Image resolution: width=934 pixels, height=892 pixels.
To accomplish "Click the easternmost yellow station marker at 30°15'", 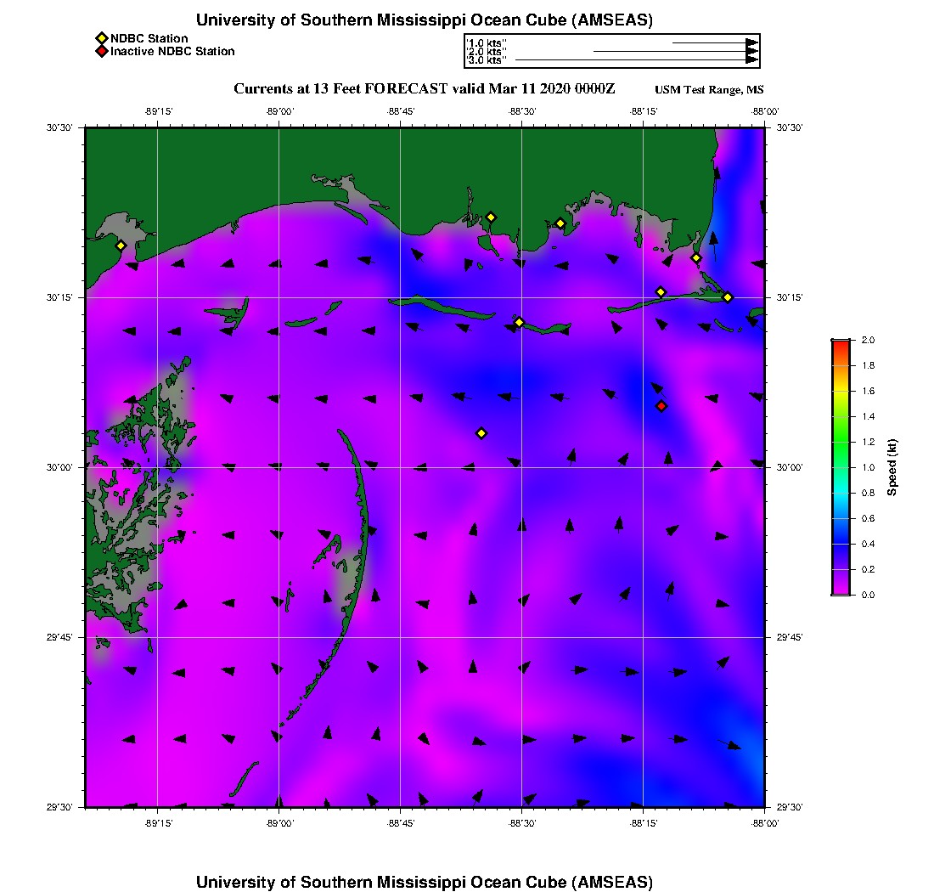I will coord(728,297).
